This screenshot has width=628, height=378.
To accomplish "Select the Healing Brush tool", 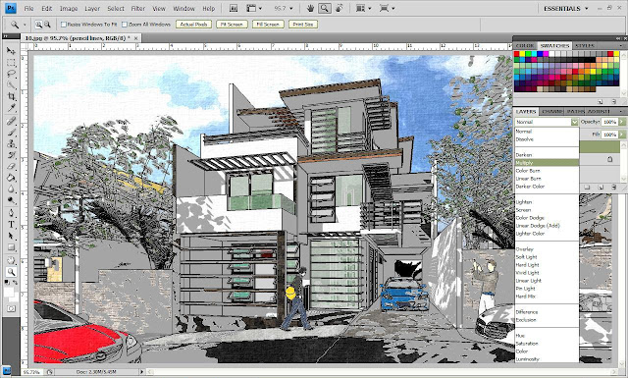I will pos(11,121).
